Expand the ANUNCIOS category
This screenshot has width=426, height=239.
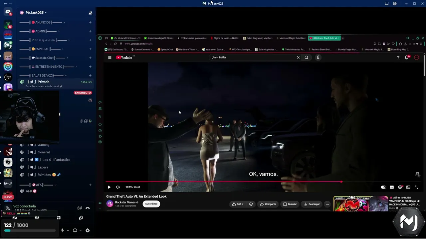(42, 23)
